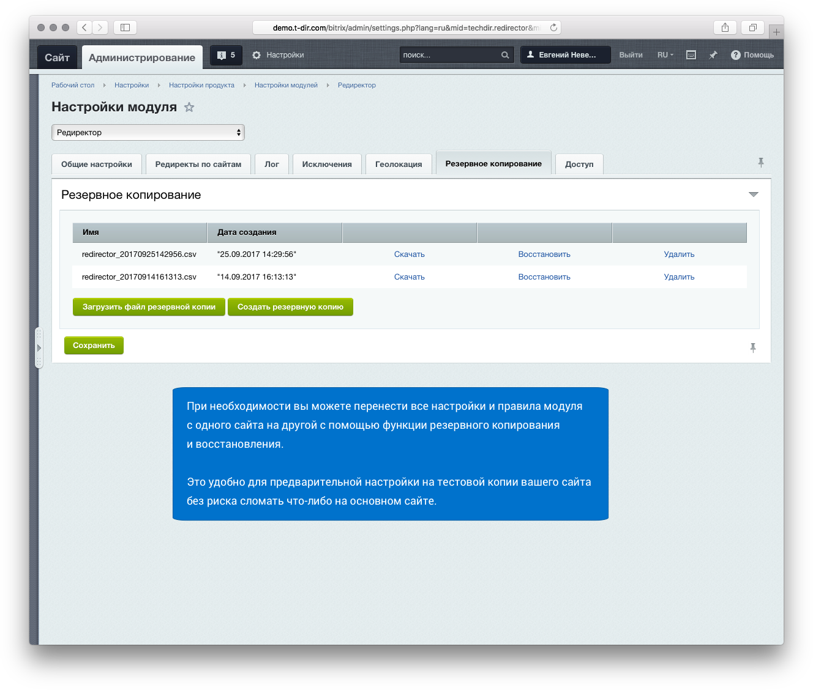The image size is (813, 690).
Task: Click Восстановить for redirector_20170914161313.csv
Action: coord(544,277)
